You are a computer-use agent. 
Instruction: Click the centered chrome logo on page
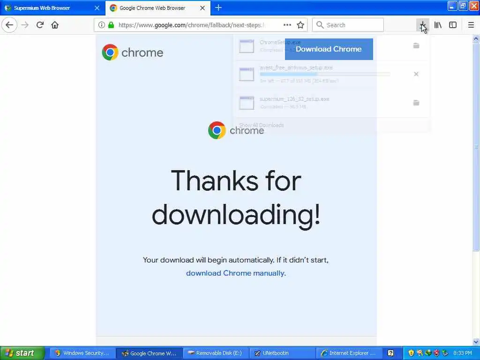[x=236, y=130]
